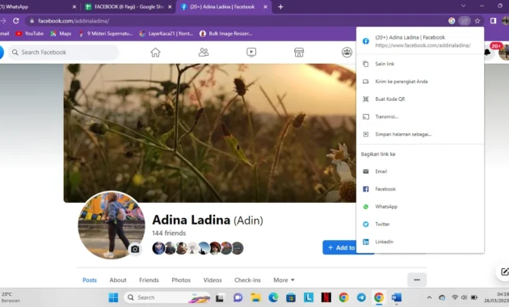Bookmark page with star icon

pyautogui.click(x=477, y=21)
